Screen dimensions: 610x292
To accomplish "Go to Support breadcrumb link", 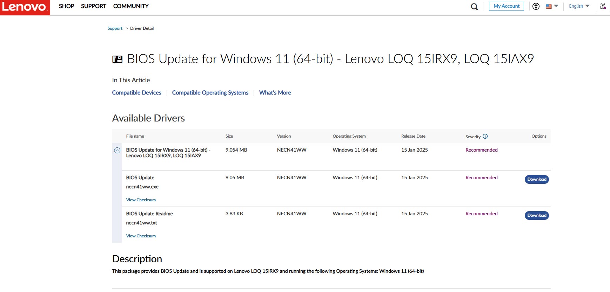I will (x=115, y=28).
